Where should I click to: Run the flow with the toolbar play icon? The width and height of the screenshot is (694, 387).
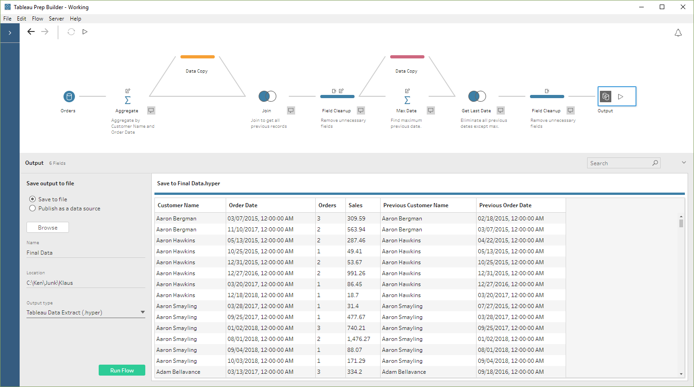point(85,31)
